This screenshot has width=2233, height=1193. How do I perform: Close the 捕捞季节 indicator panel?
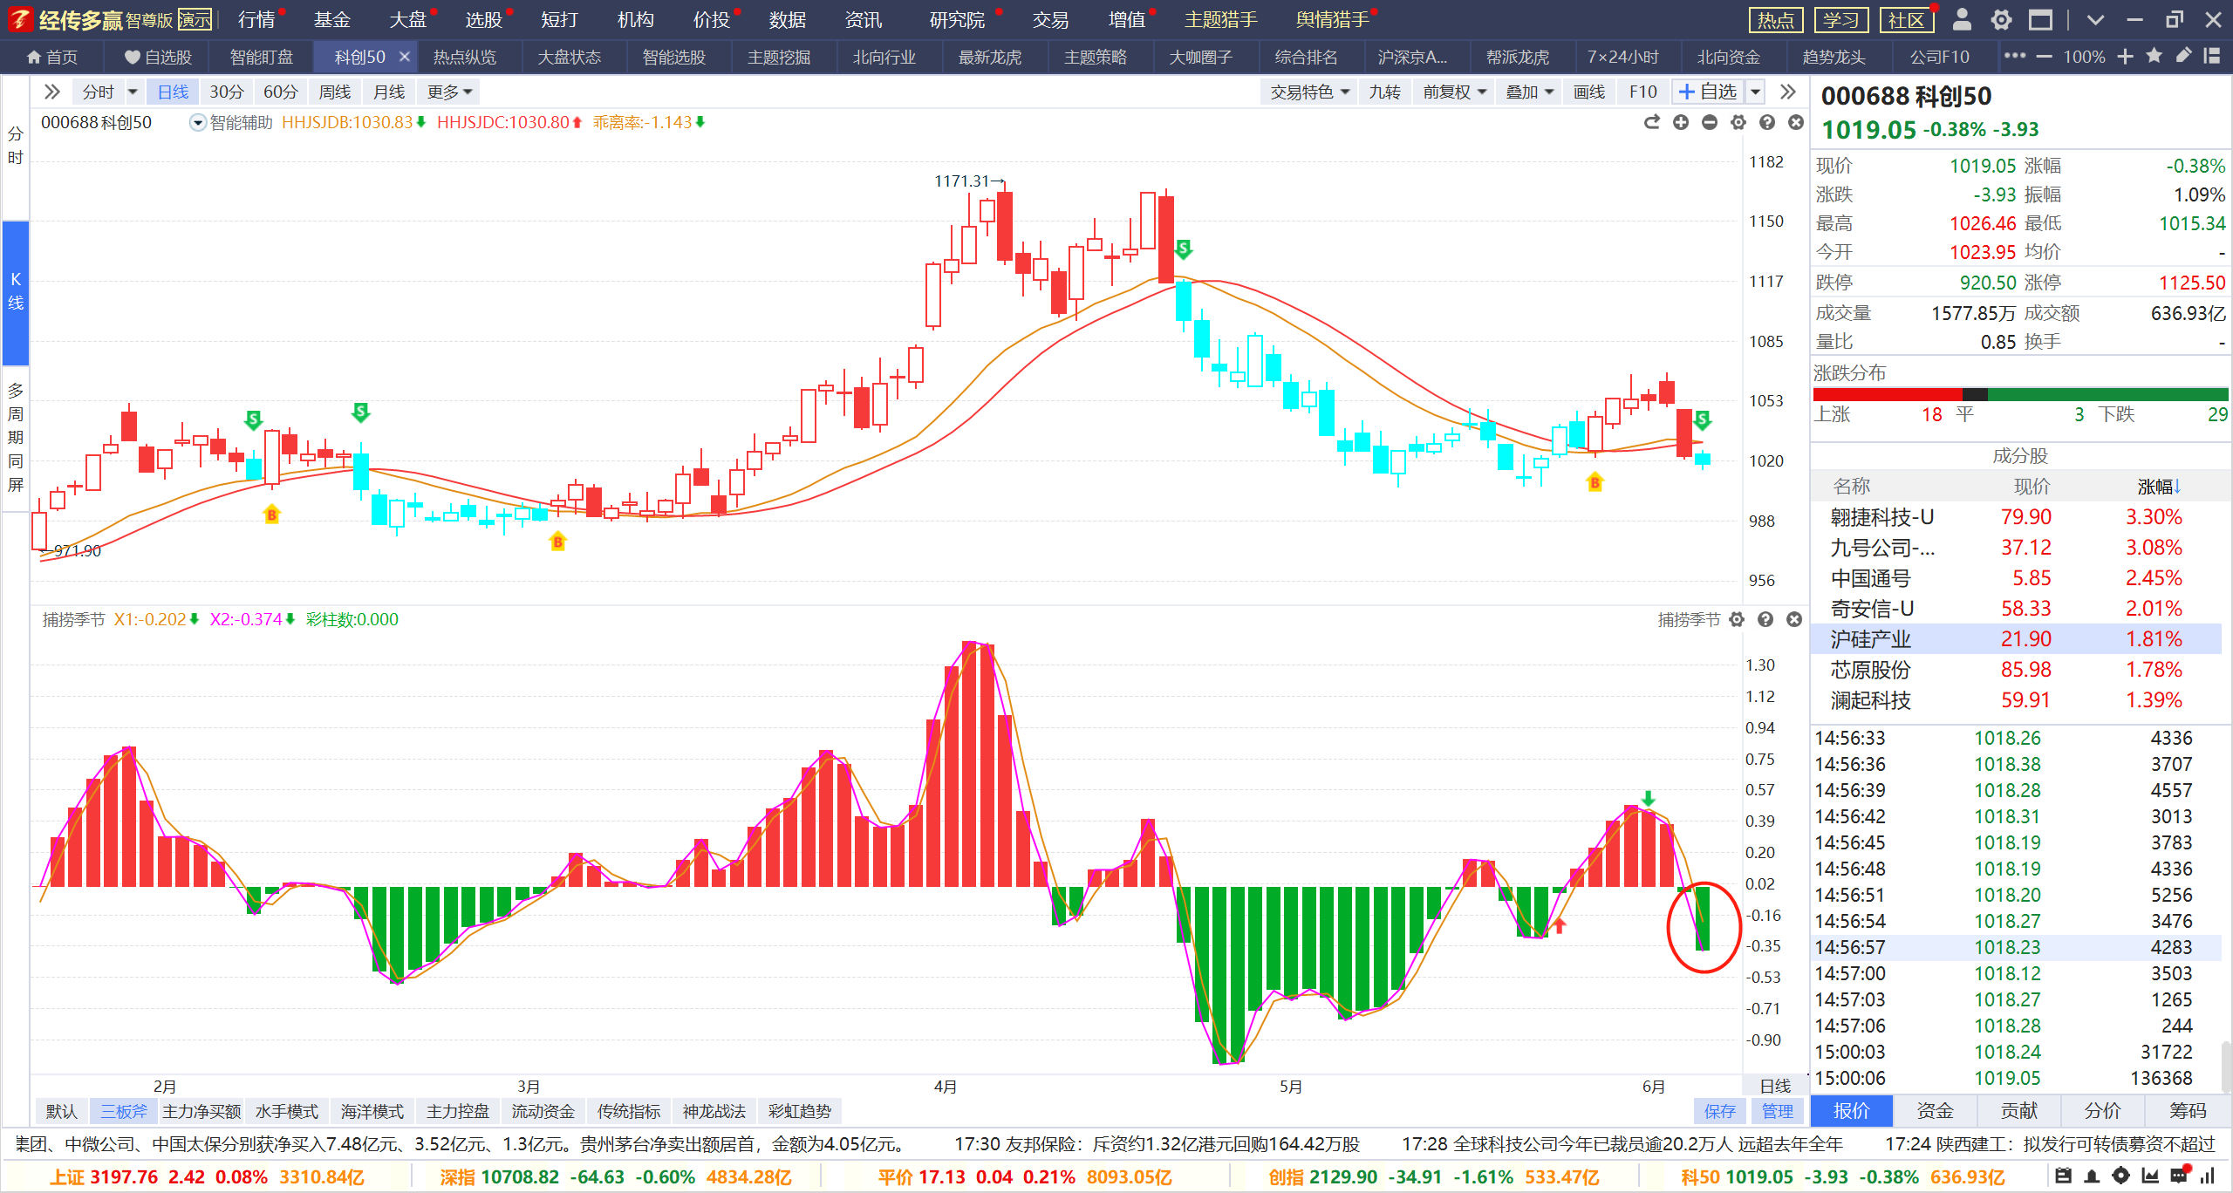pos(1794,619)
